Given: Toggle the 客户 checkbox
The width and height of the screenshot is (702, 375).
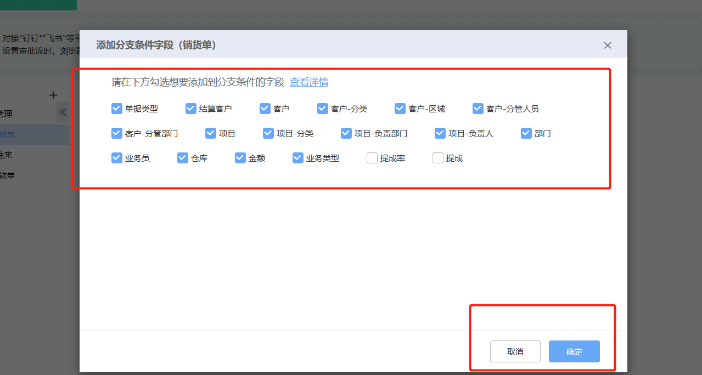Looking at the screenshot, I should point(265,109).
